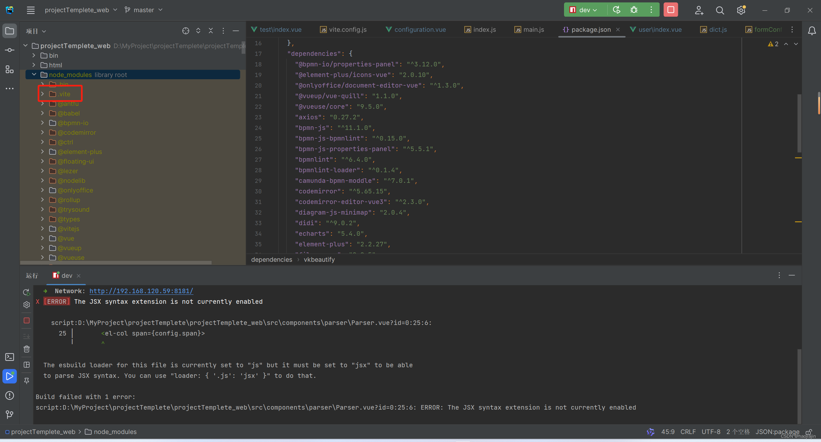Open the Network URL link
821x442 pixels.
tap(141, 291)
